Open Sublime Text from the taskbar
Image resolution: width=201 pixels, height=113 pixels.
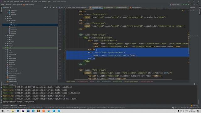[38, 111]
